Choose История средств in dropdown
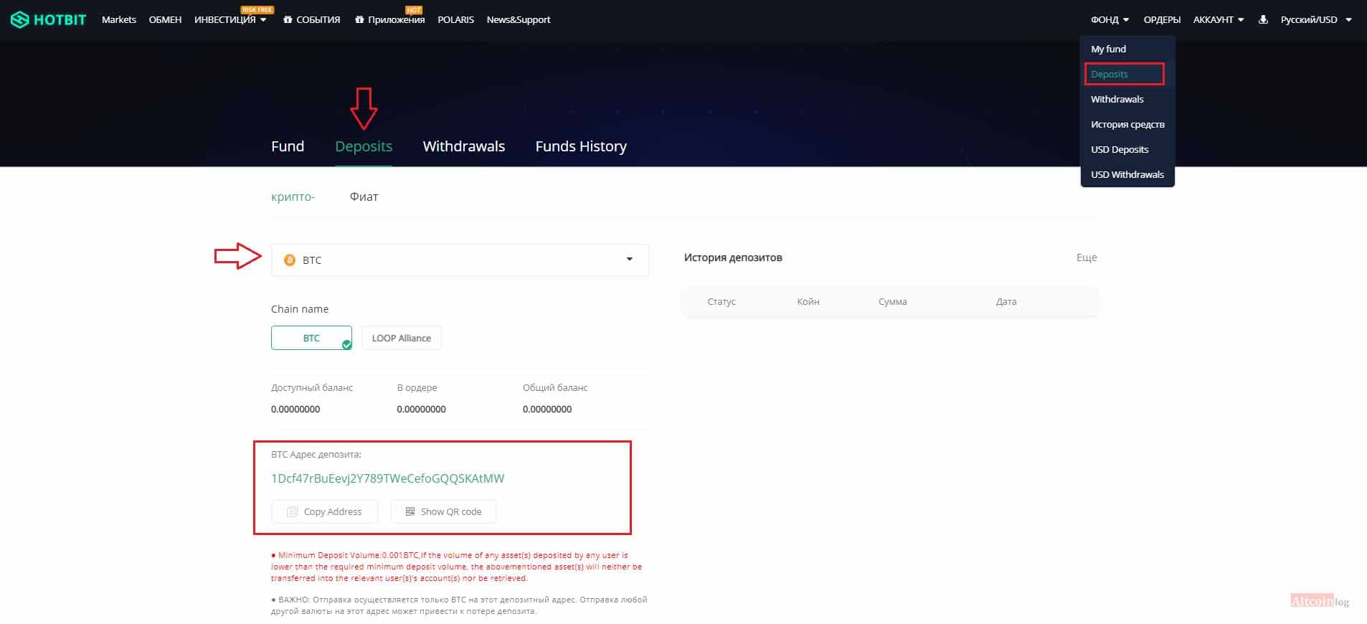The width and height of the screenshot is (1367, 624). (x=1127, y=124)
